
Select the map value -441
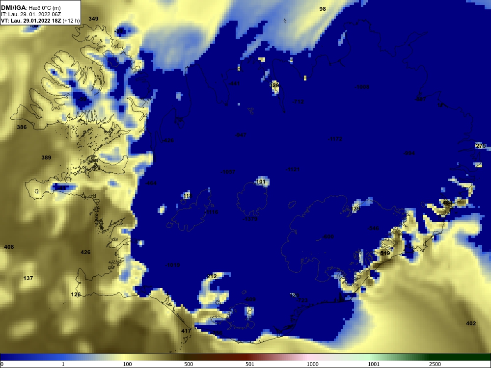(234, 83)
